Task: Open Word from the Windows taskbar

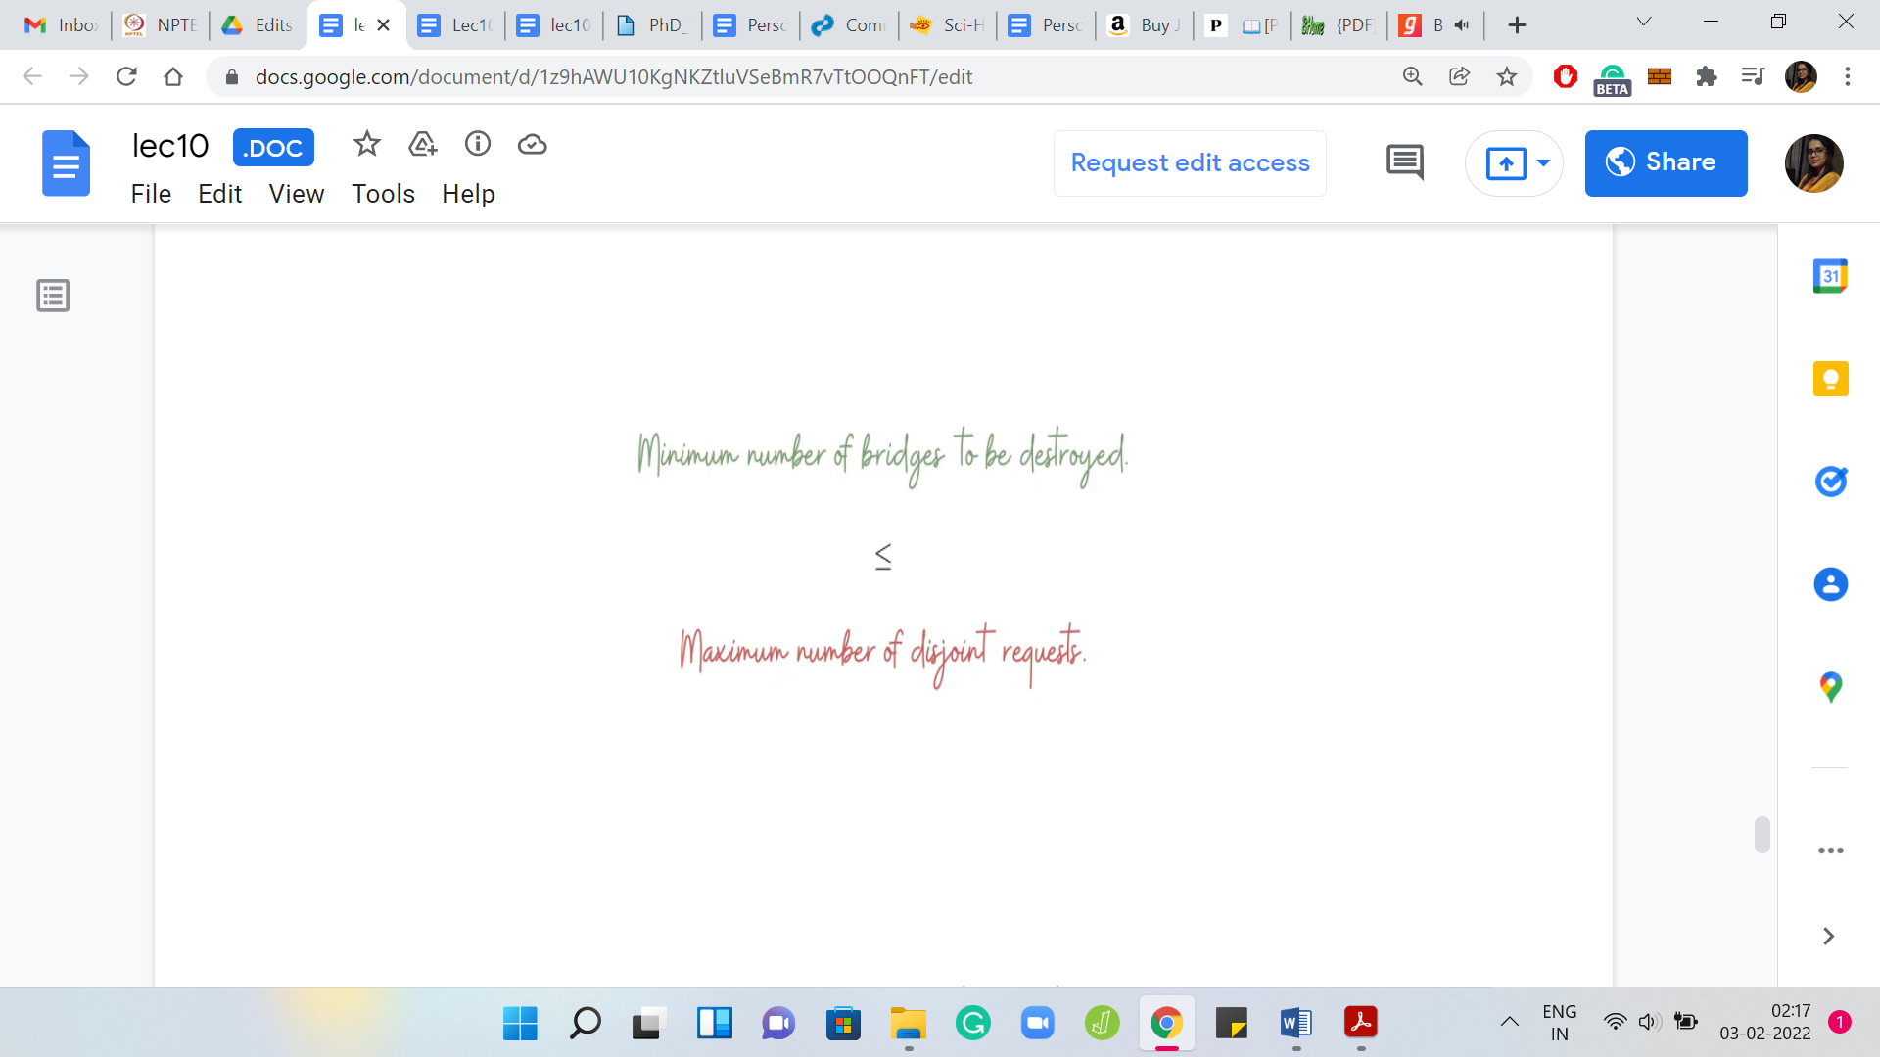Action: (1295, 1024)
